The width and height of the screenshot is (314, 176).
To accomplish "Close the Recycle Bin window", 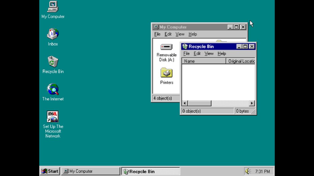I will [x=252, y=46].
